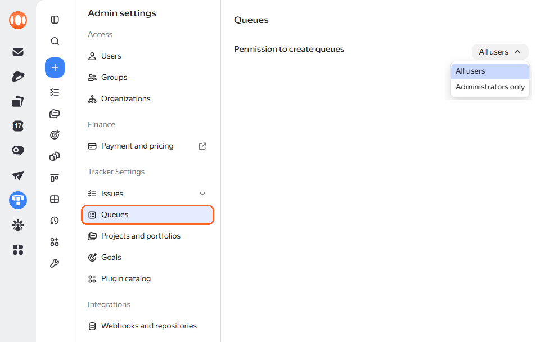Image resolution: width=541 pixels, height=342 pixels.
Task: Open the external link icon beside Payment and pricing
Action: (202, 146)
